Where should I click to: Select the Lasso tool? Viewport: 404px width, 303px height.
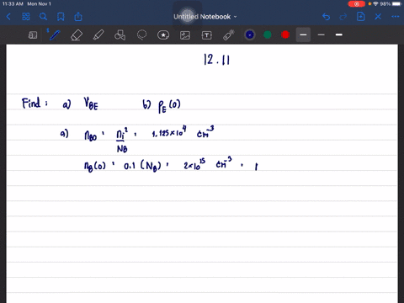click(x=141, y=35)
